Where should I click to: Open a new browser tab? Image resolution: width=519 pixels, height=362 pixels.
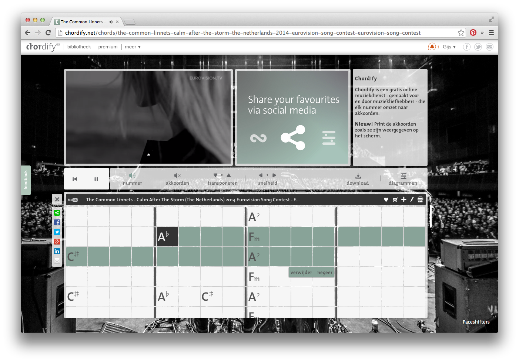[129, 22]
